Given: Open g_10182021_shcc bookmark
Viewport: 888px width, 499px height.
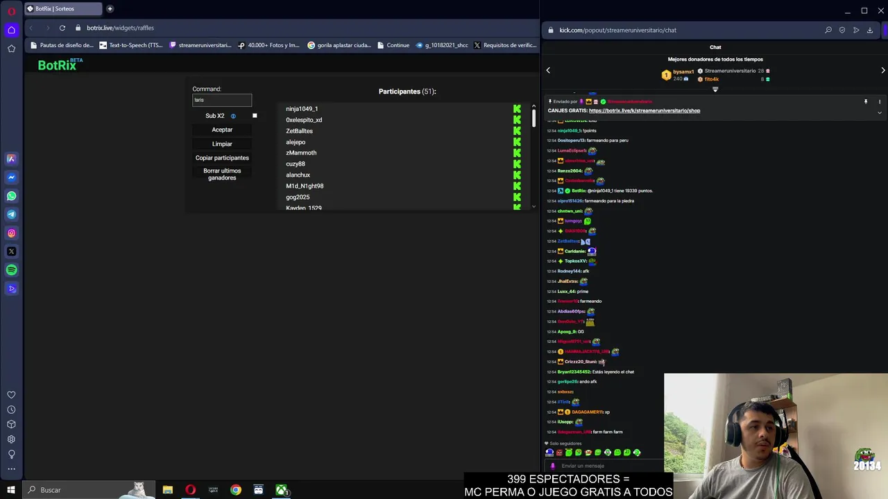Looking at the screenshot, I should pos(441,45).
